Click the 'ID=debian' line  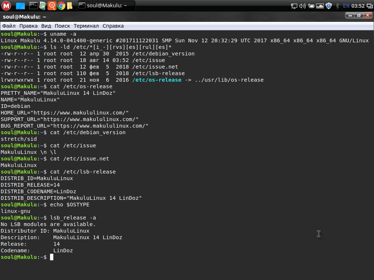[15, 106]
